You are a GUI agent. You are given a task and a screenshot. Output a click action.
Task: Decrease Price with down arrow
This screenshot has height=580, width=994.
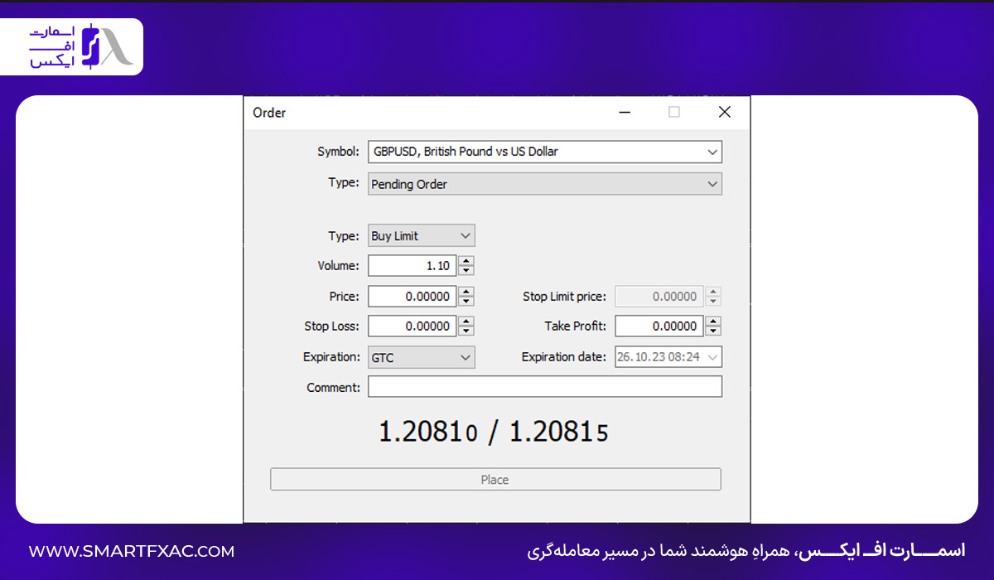coord(466,302)
